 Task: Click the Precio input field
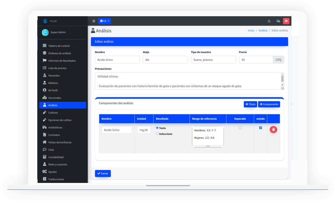click(x=256, y=60)
